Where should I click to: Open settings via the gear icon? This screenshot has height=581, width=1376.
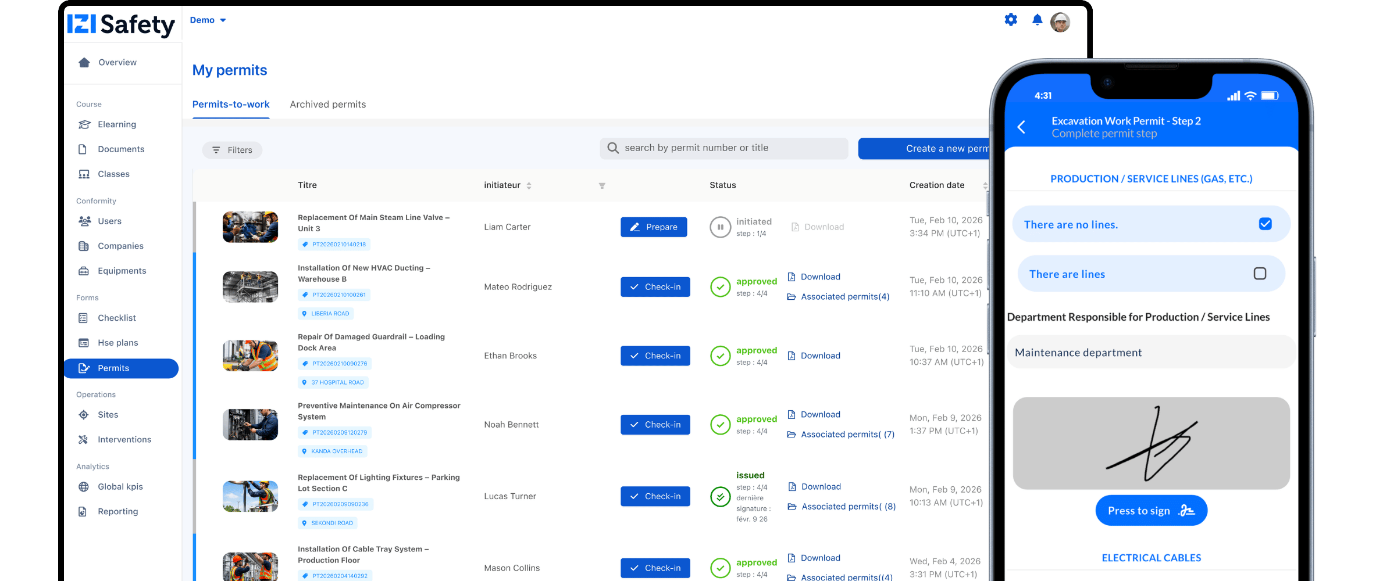(x=1011, y=20)
